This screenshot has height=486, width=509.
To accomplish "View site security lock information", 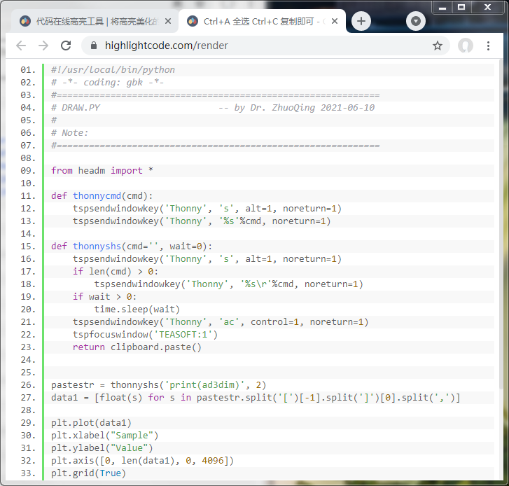I will click(94, 46).
